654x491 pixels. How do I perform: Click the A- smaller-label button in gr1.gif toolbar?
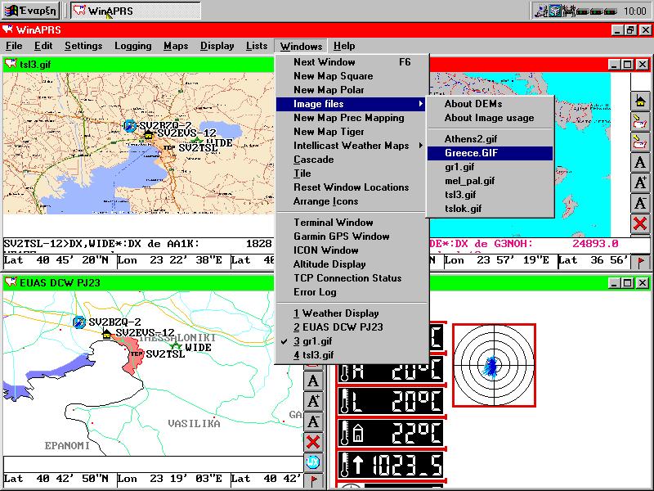[x=640, y=203]
